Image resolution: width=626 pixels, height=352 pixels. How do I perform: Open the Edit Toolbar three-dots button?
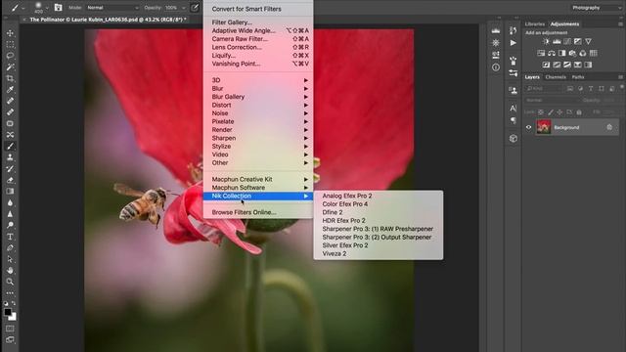10,293
